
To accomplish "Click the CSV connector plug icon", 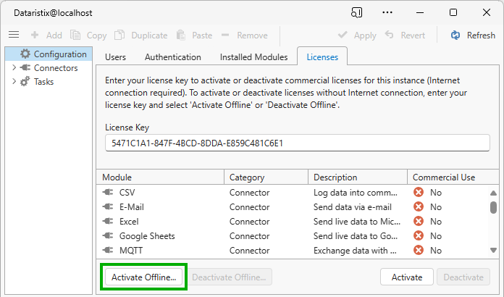I will (x=109, y=193).
